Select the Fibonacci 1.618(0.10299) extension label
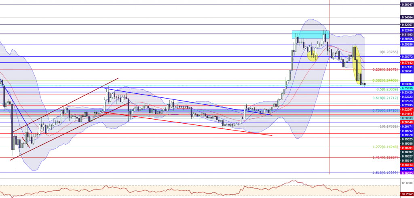This screenshot has width=414, height=198. point(385,173)
